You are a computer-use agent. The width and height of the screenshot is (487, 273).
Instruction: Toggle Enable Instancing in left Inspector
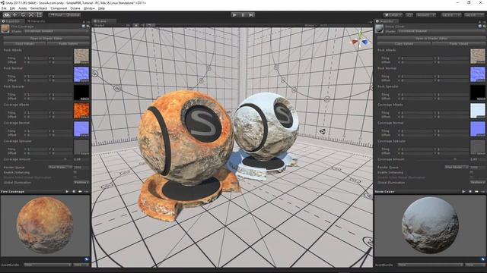point(75,172)
